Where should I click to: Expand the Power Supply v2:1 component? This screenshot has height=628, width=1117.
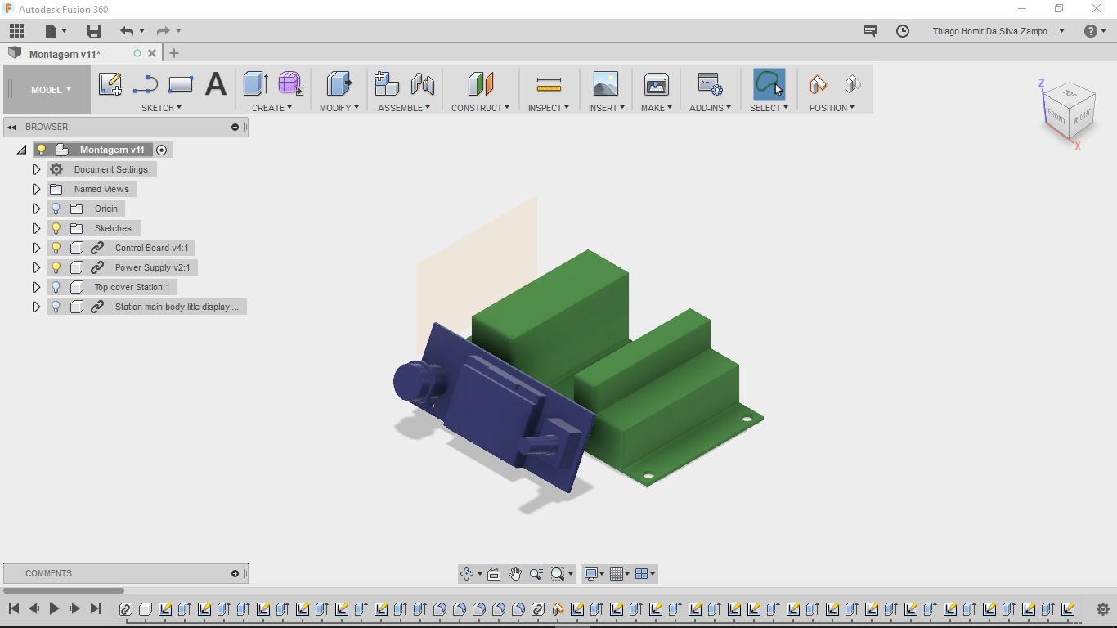pyautogui.click(x=36, y=267)
